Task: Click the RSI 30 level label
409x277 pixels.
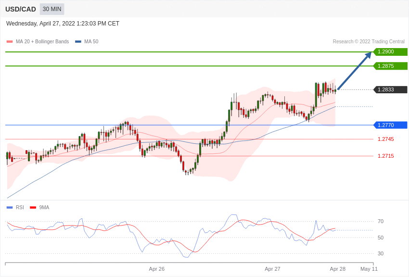Action: pos(381,253)
